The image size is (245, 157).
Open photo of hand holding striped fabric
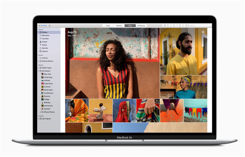[x=148, y=110]
